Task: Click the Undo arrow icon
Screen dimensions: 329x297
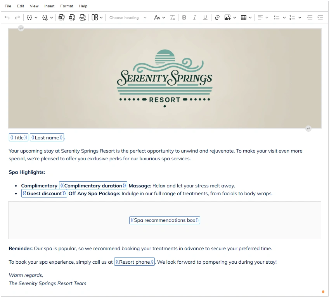Action: click(7, 17)
